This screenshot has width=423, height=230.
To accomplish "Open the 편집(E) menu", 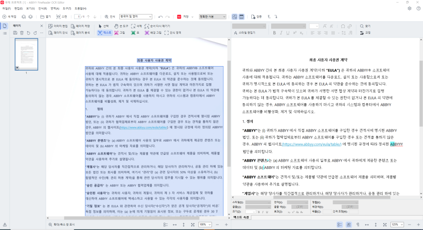I will tap(19, 9).
